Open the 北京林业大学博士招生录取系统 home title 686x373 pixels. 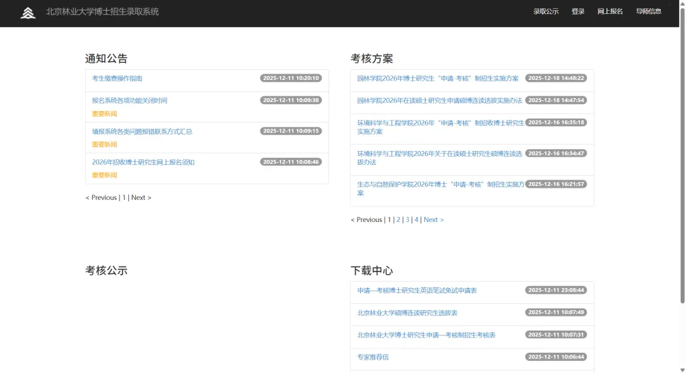tap(102, 12)
